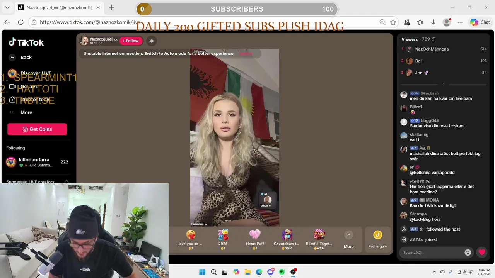Open skallamig chat user
495x278 pixels.
(x=419, y=134)
